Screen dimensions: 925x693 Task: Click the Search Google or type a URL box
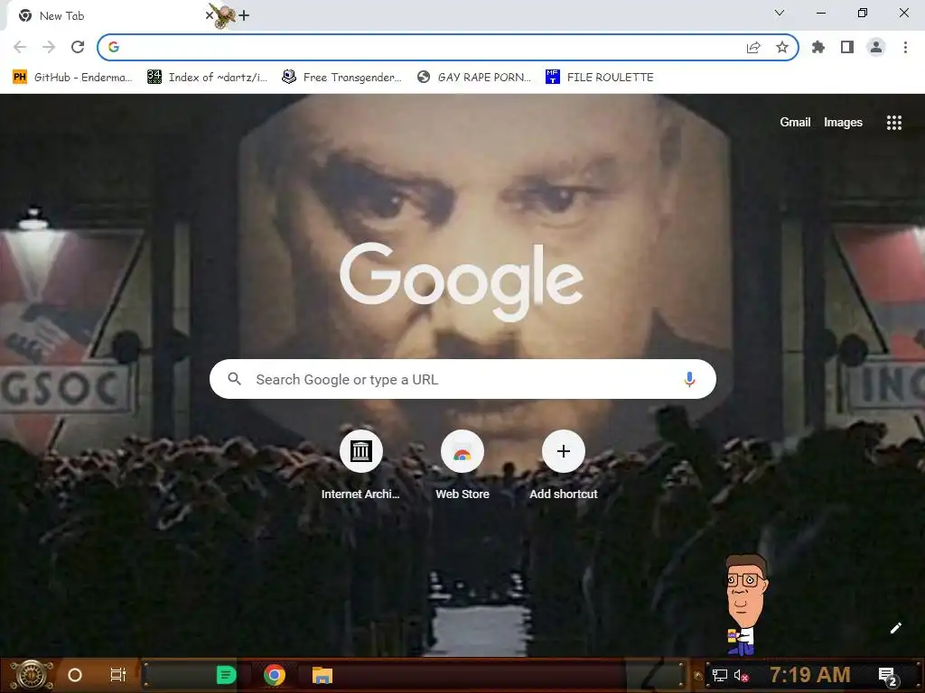tap(462, 379)
